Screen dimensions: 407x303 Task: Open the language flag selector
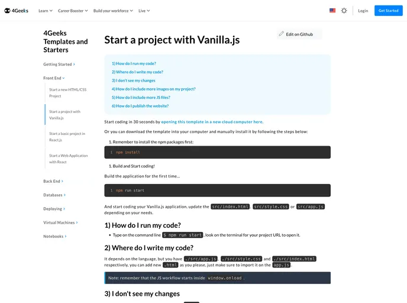click(332, 11)
